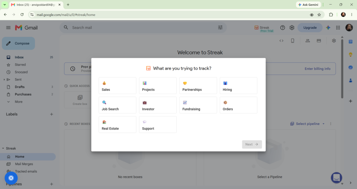Open Gmail main menu hamburger icon
This screenshot has height=189, width=357.
tap(8, 28)
